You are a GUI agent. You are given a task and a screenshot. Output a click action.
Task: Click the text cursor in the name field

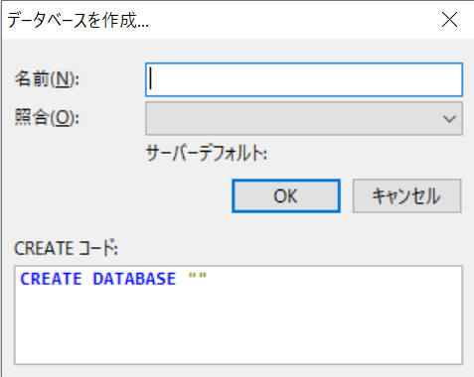[151, 78]
